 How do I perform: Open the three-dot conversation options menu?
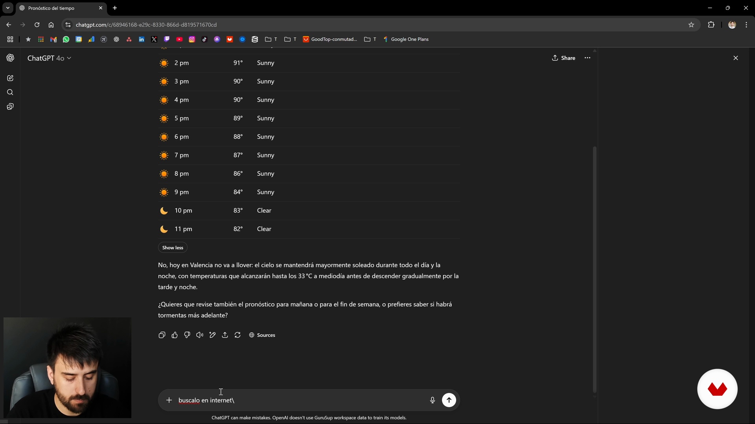[x=587, y=58]
